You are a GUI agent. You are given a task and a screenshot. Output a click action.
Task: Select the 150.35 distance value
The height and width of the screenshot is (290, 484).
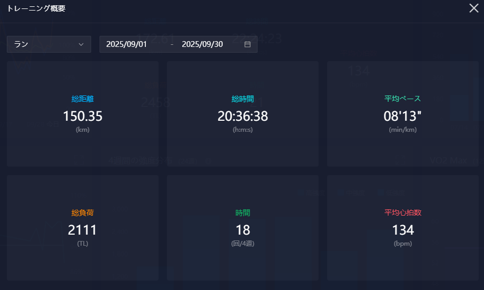[83, 116]
